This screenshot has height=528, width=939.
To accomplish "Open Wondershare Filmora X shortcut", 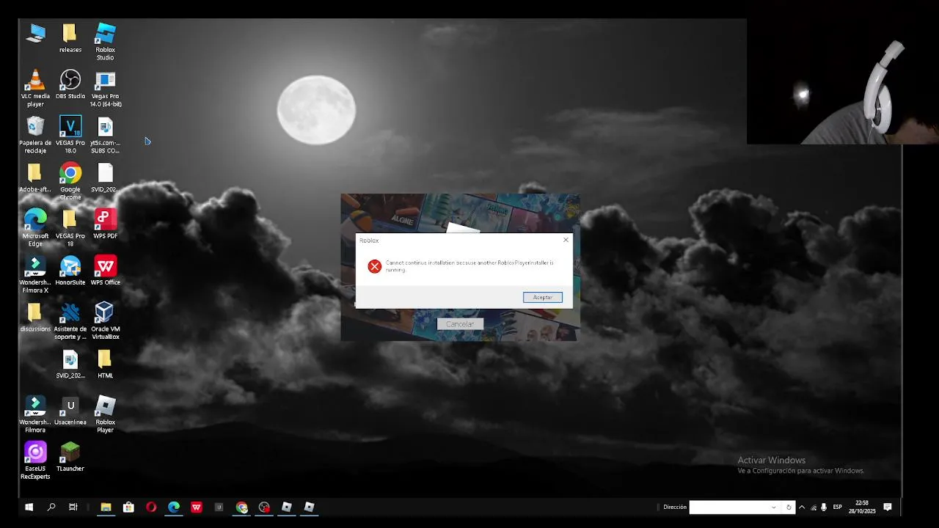I will point(35,274).
